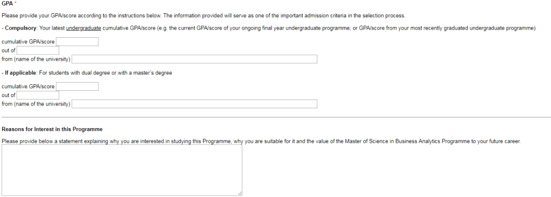This screenshot has height=197, width=551.
Task: Select the "Reasons for Interest in this Programme" heading
Action: (x=52, y=130)
